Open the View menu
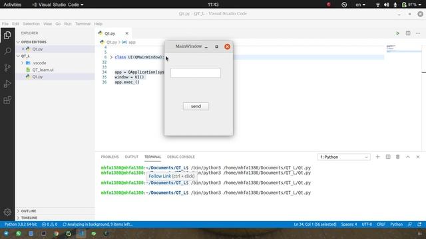The image size is (426, 239). (x=47, y=24)
